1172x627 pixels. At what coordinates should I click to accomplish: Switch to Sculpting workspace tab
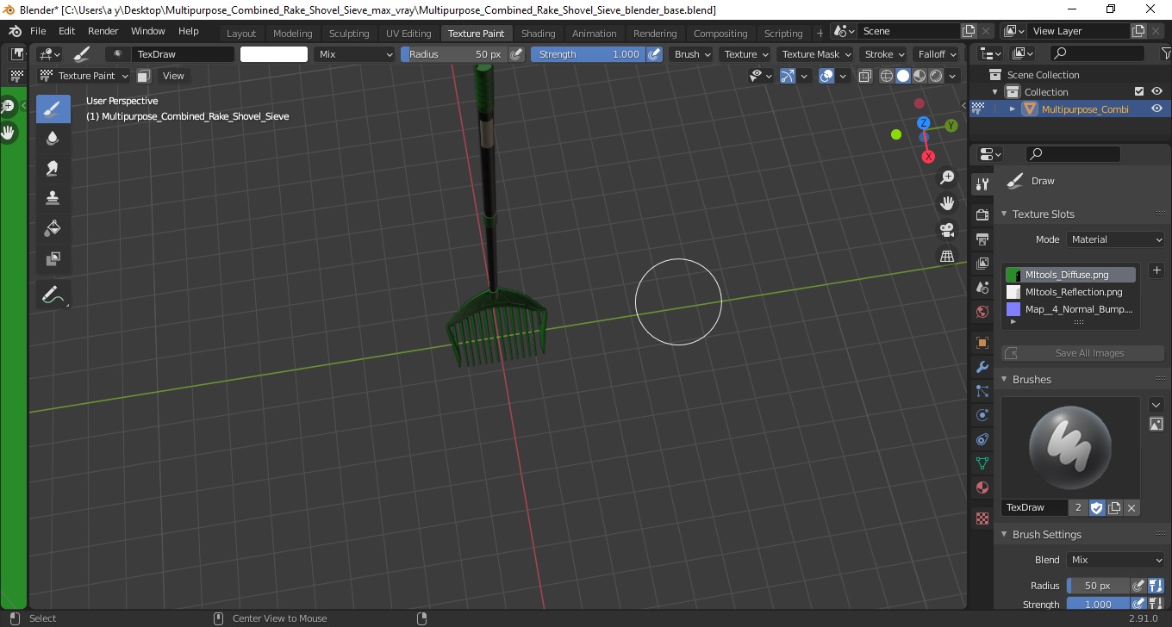[x=349, y=33]
